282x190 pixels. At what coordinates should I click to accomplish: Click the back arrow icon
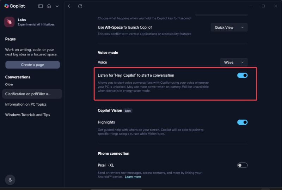pos(70,6)
